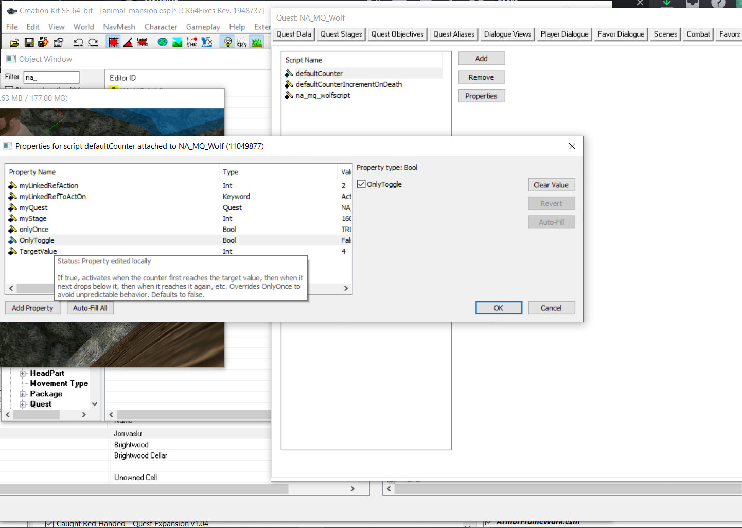The height and width of the screenshot is (528, 742).
Task: Undo the last action in toolbar
Action: tap(78, 42)
